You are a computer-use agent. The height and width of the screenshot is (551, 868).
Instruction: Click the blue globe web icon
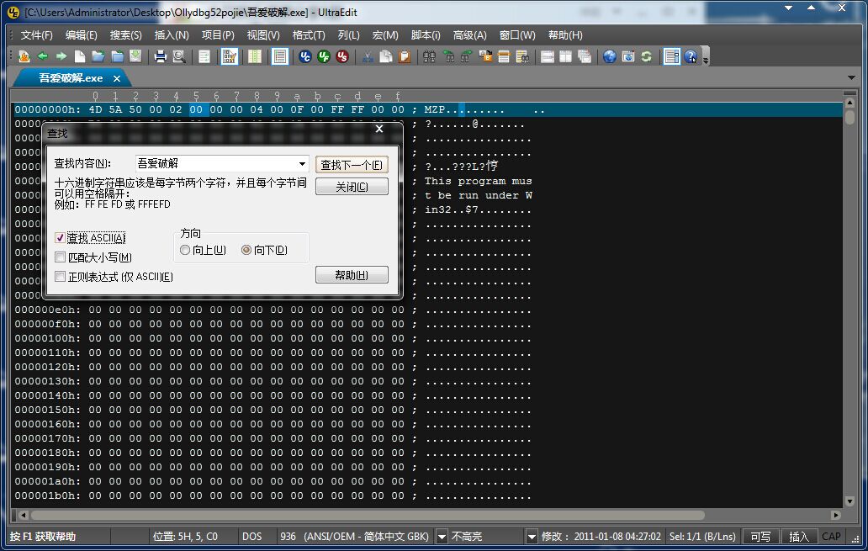pos(610,56)
